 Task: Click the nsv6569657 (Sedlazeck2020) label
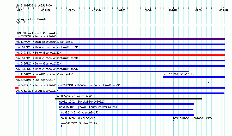point(36,36)
